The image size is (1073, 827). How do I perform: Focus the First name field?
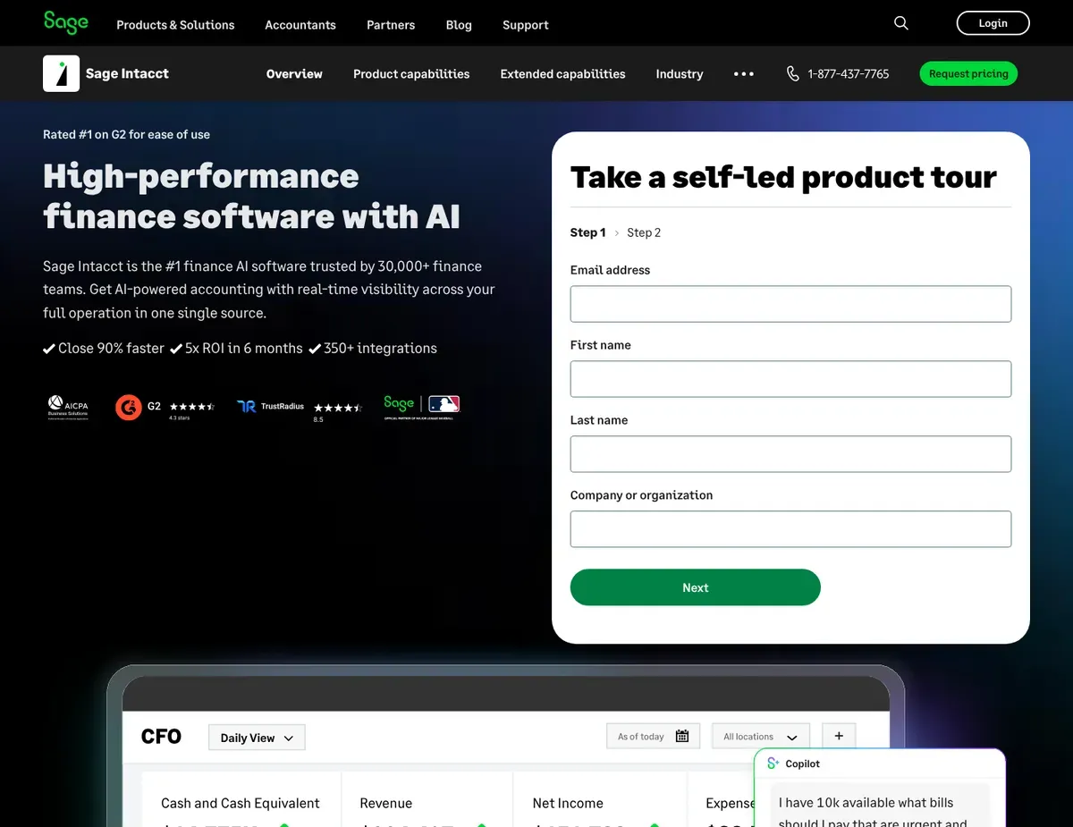(x=791, y=379)
